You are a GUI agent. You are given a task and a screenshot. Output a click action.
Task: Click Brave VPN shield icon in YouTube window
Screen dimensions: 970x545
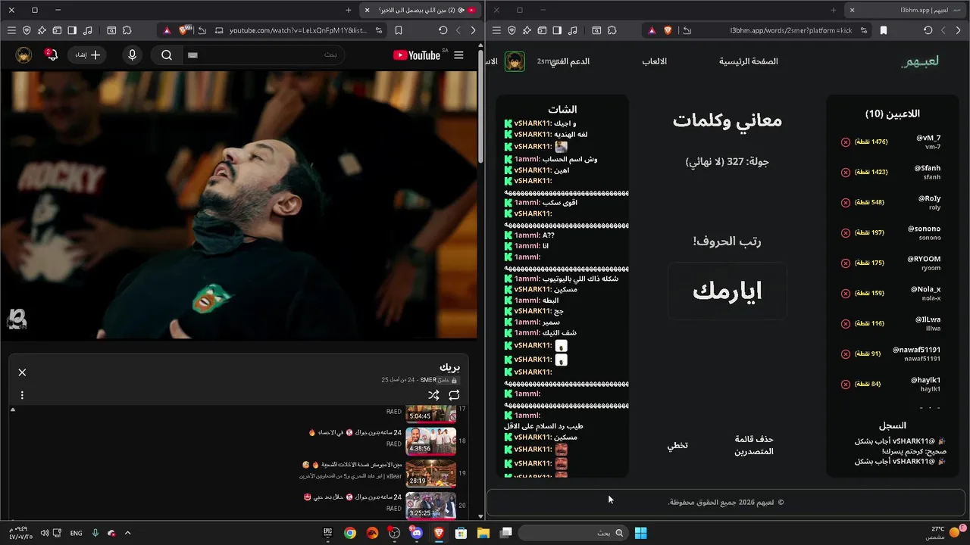click(27, 30)
